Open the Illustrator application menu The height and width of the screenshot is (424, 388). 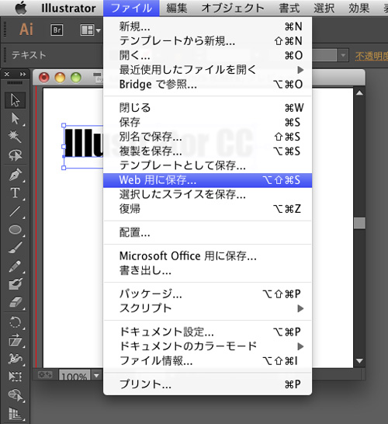click(x=68, y=8)
